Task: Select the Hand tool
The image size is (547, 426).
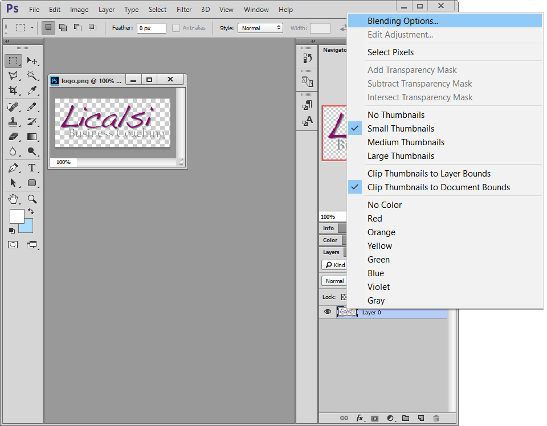Action: click(13, 199)
